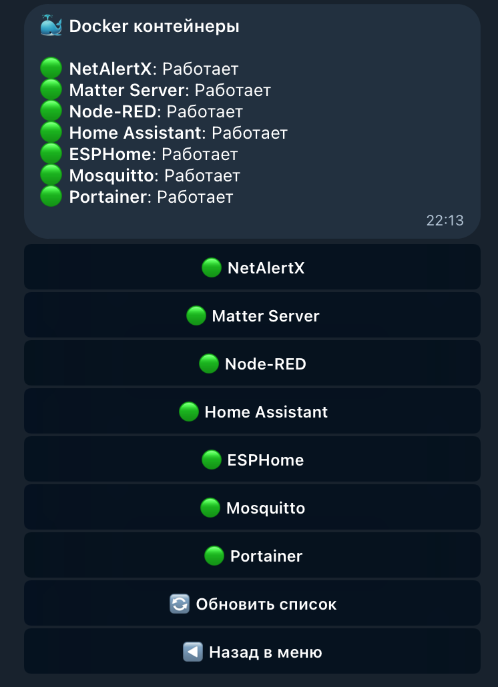This screenshot has height=687, width=498.
Task: Choose the Mosquitto container button
Action: pyautogui.click(x=252, y=507)
